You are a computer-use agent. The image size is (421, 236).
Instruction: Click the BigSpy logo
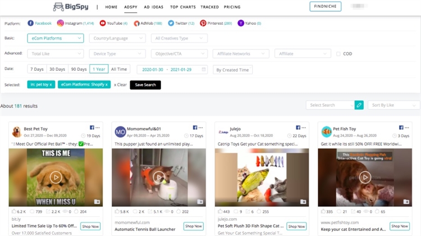pos(71,7)
